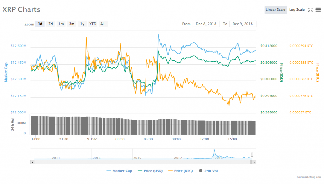The height and width of the screenshot is (184, 324).
Task: Select the 1d zoom range
Action: [40, 24]
